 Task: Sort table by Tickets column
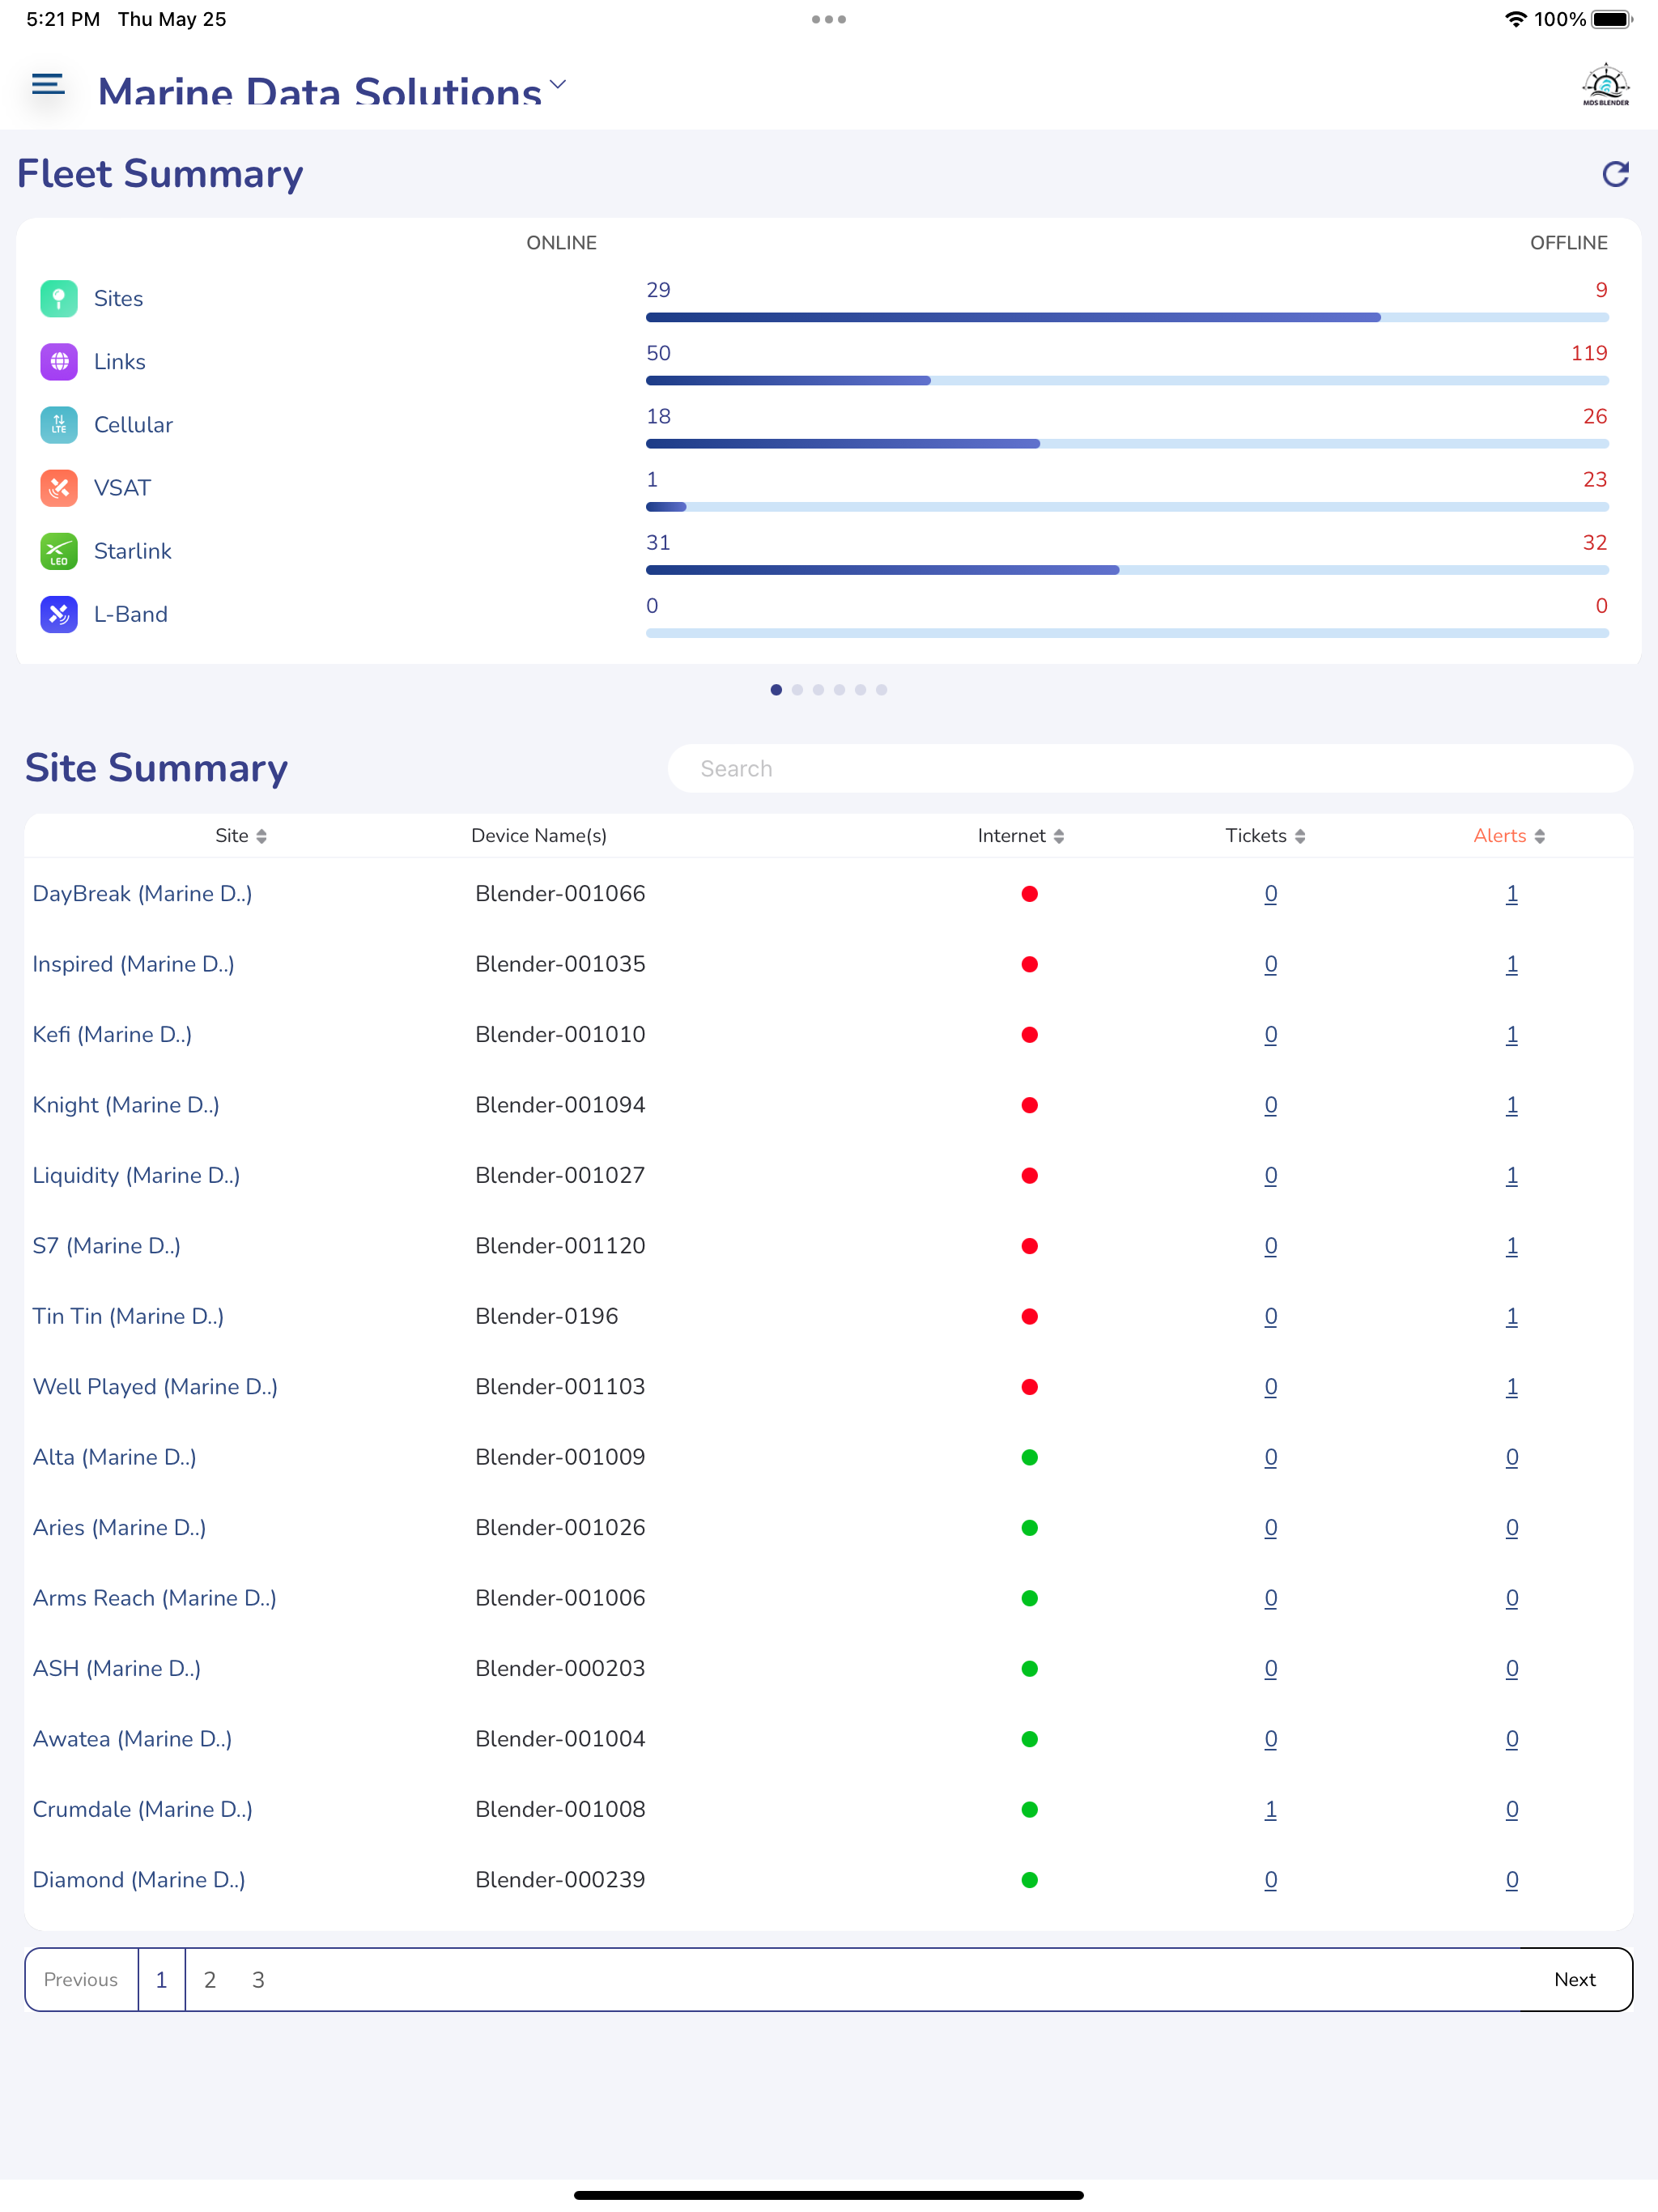1266,835
